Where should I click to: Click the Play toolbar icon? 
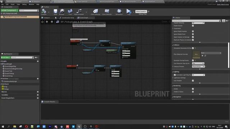tap(129, 11)
